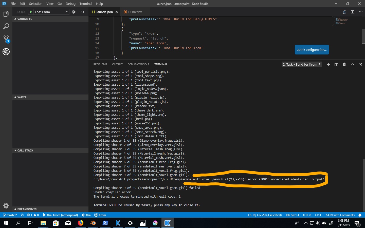The height and width of the screenshot is (228, 365).
Task: Open Source Control showing 3 changes
Action: click(6, 39)
